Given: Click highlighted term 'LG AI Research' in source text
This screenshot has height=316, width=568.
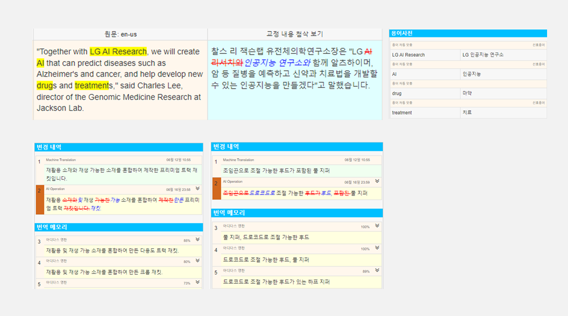Looking at the screenshot, I should click(x=118, y=52).
